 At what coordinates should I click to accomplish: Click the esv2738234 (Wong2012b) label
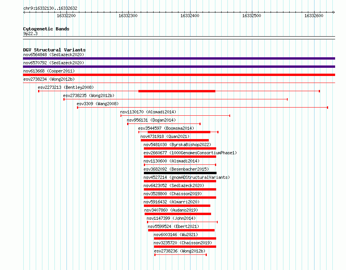click(49, 79)
